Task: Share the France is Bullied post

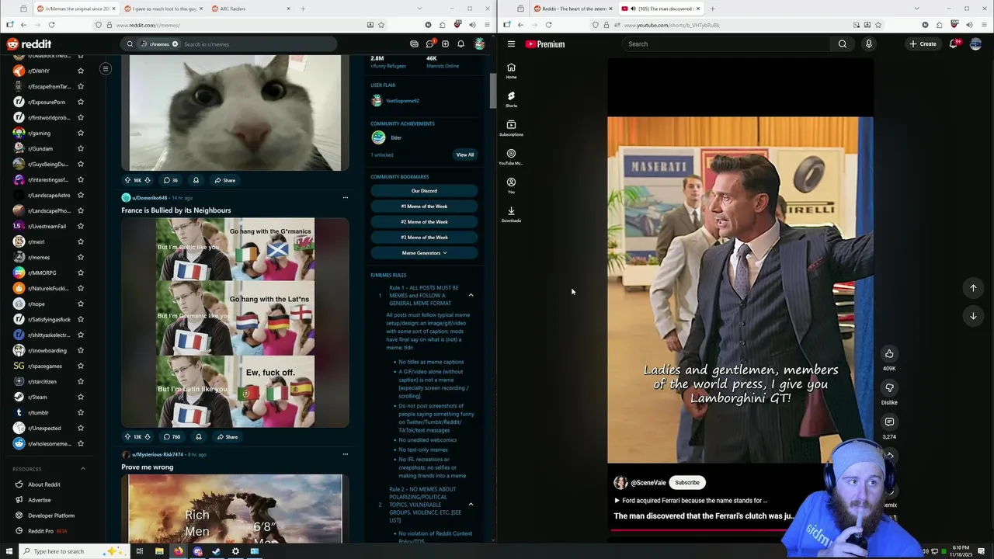Action: click(x=228, y=437)
